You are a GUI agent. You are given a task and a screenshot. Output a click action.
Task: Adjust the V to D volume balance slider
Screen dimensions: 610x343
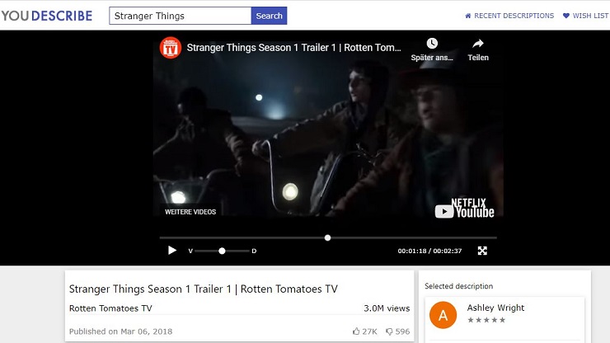pos(222,251)
